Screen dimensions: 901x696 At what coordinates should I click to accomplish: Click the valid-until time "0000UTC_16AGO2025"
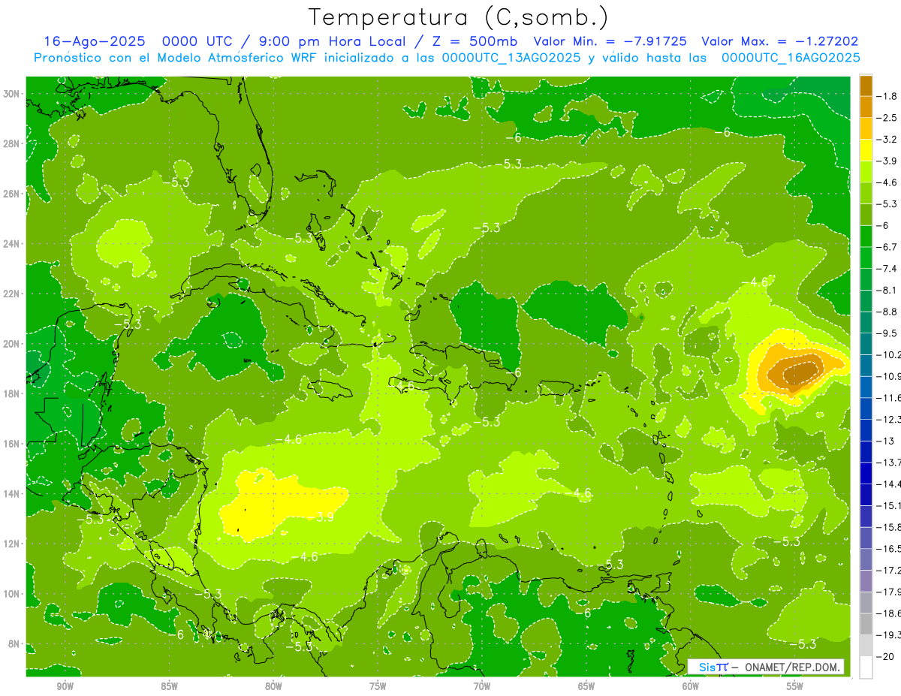(791, 58)
